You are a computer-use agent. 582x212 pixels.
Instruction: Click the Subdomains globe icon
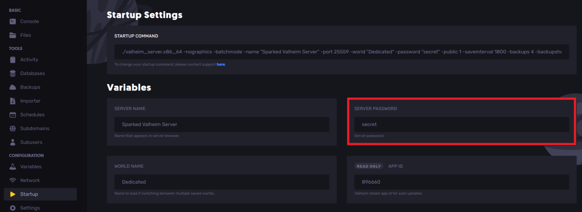pyautogui.click(x=13, y=129)
